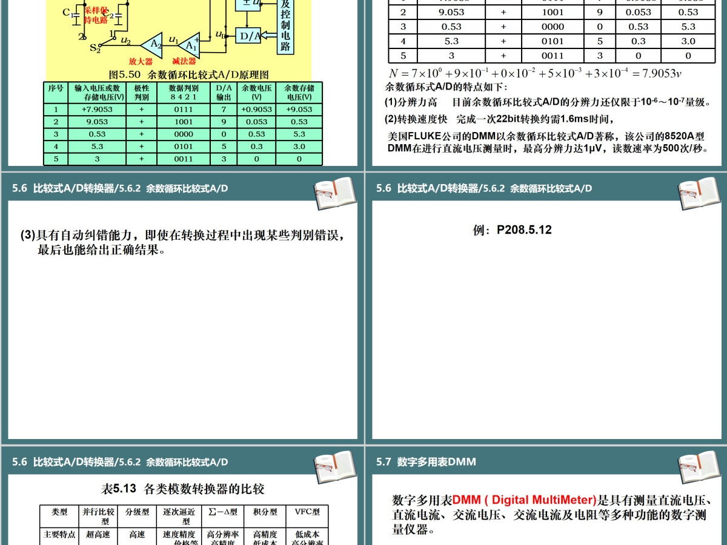The width and height of the screenshot is (727, 545).
Task: Click the S2 switch label in the diagram
Action: (95, 47)
